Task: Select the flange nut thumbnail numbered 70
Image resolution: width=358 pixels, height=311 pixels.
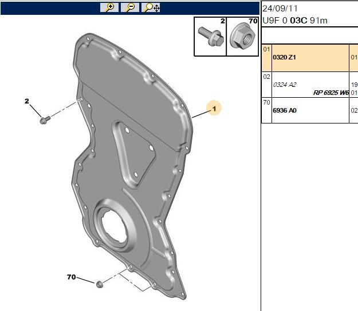Action: [x=242, y=37]
